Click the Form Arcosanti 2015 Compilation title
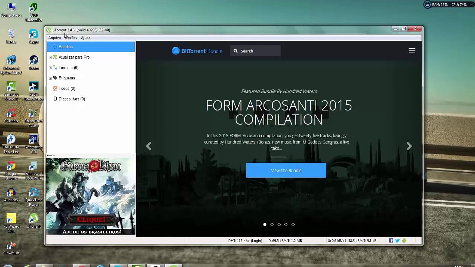The image size is (475, 267). pyautogui.click(x=279, y=112)
